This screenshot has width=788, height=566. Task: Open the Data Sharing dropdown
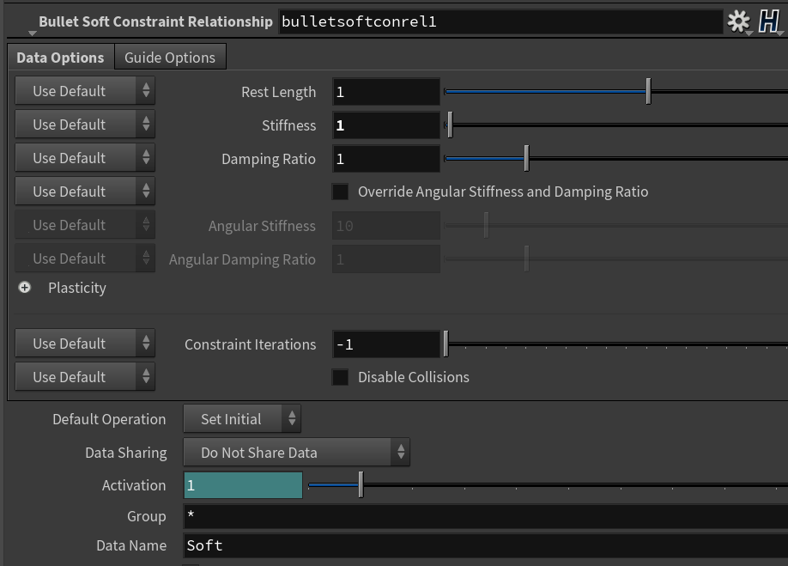(x=296, y=453)
